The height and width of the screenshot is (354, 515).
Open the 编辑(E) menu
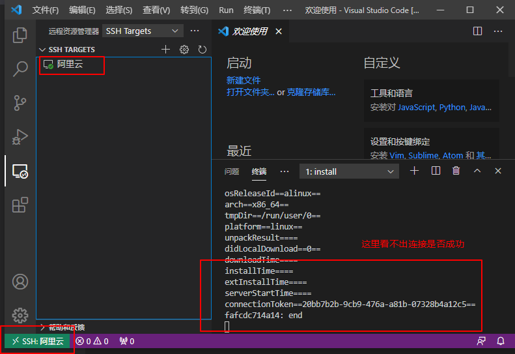click(x=82, y=10)
